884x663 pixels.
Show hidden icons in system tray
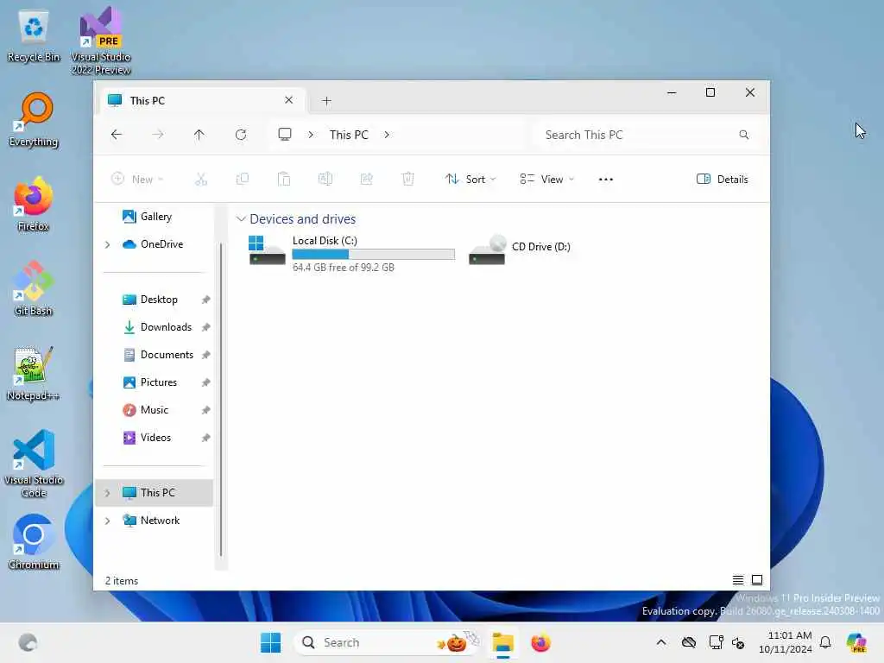(x=661, y=642)
